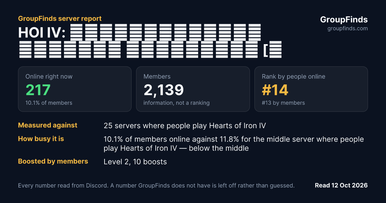Select the Rank by people online card
This screenshot has height=203, width=386.
point(311,89)
